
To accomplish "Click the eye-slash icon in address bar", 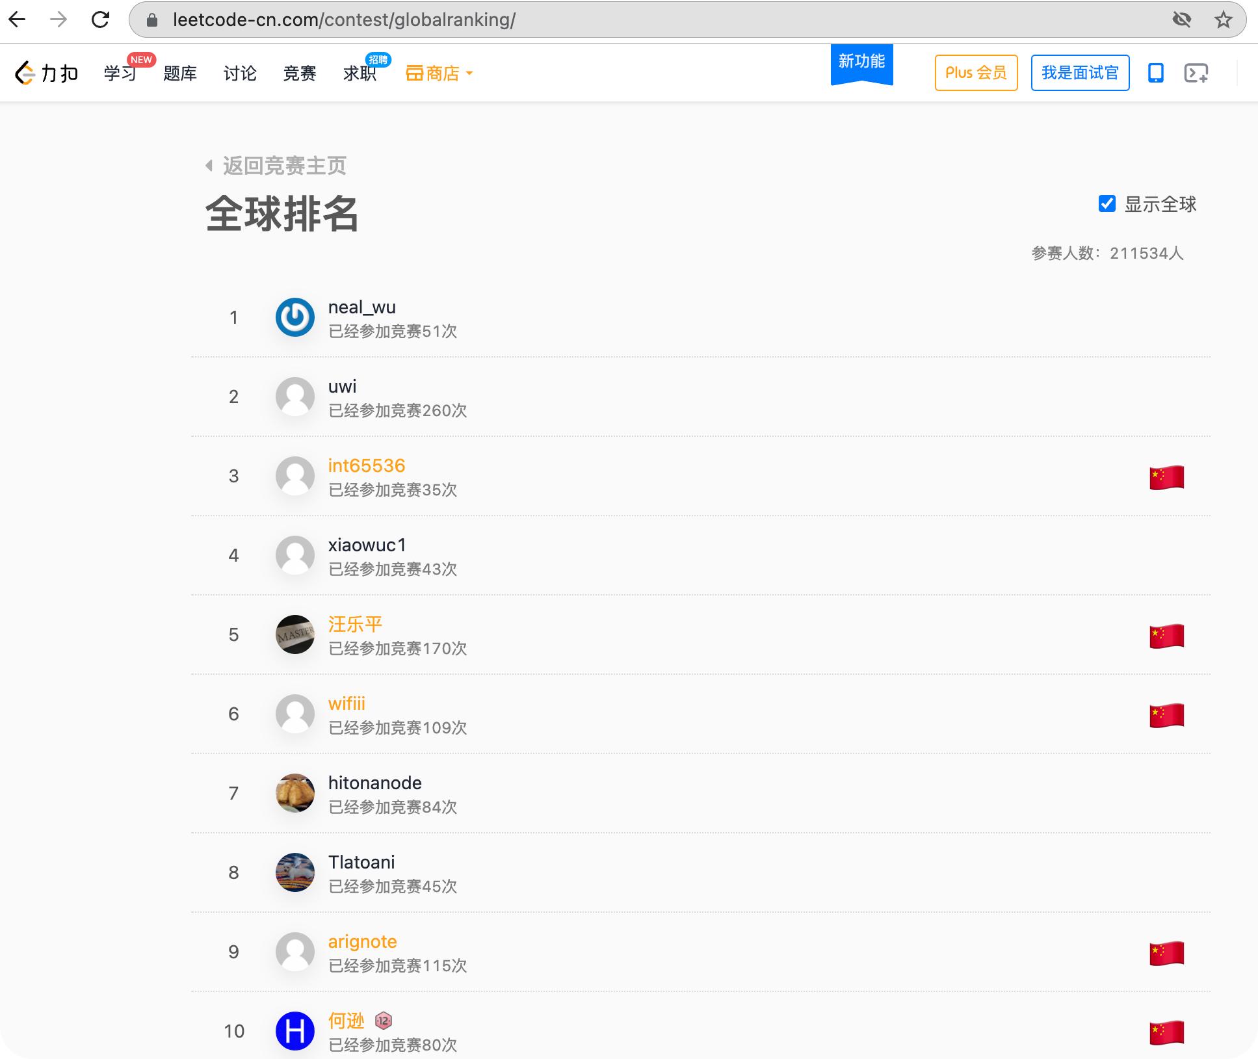I will tap(1181, 20).
